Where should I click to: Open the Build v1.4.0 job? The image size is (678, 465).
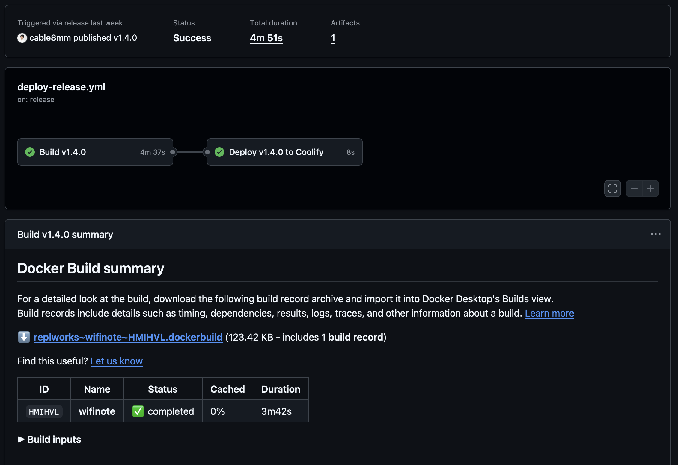(x=95, y=152)
